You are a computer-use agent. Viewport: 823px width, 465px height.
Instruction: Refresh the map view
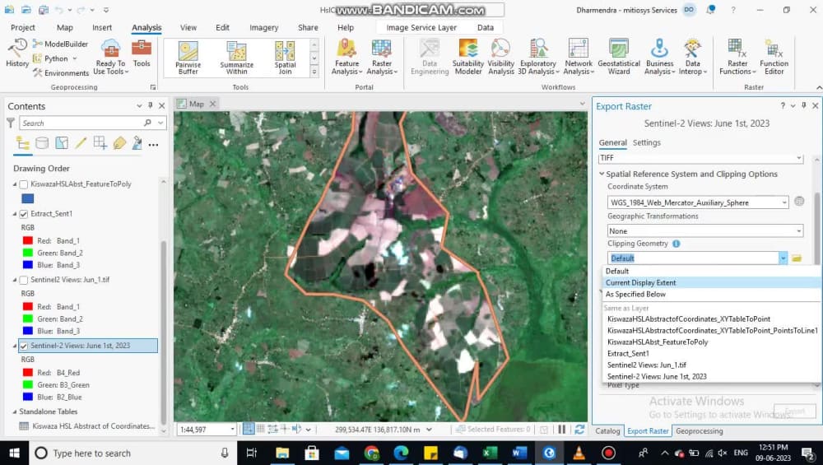coord(579,430)
